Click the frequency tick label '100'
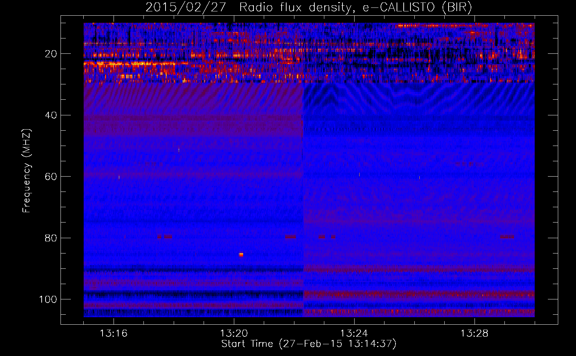This screenshot has height=356, width=576. [48, 299]
